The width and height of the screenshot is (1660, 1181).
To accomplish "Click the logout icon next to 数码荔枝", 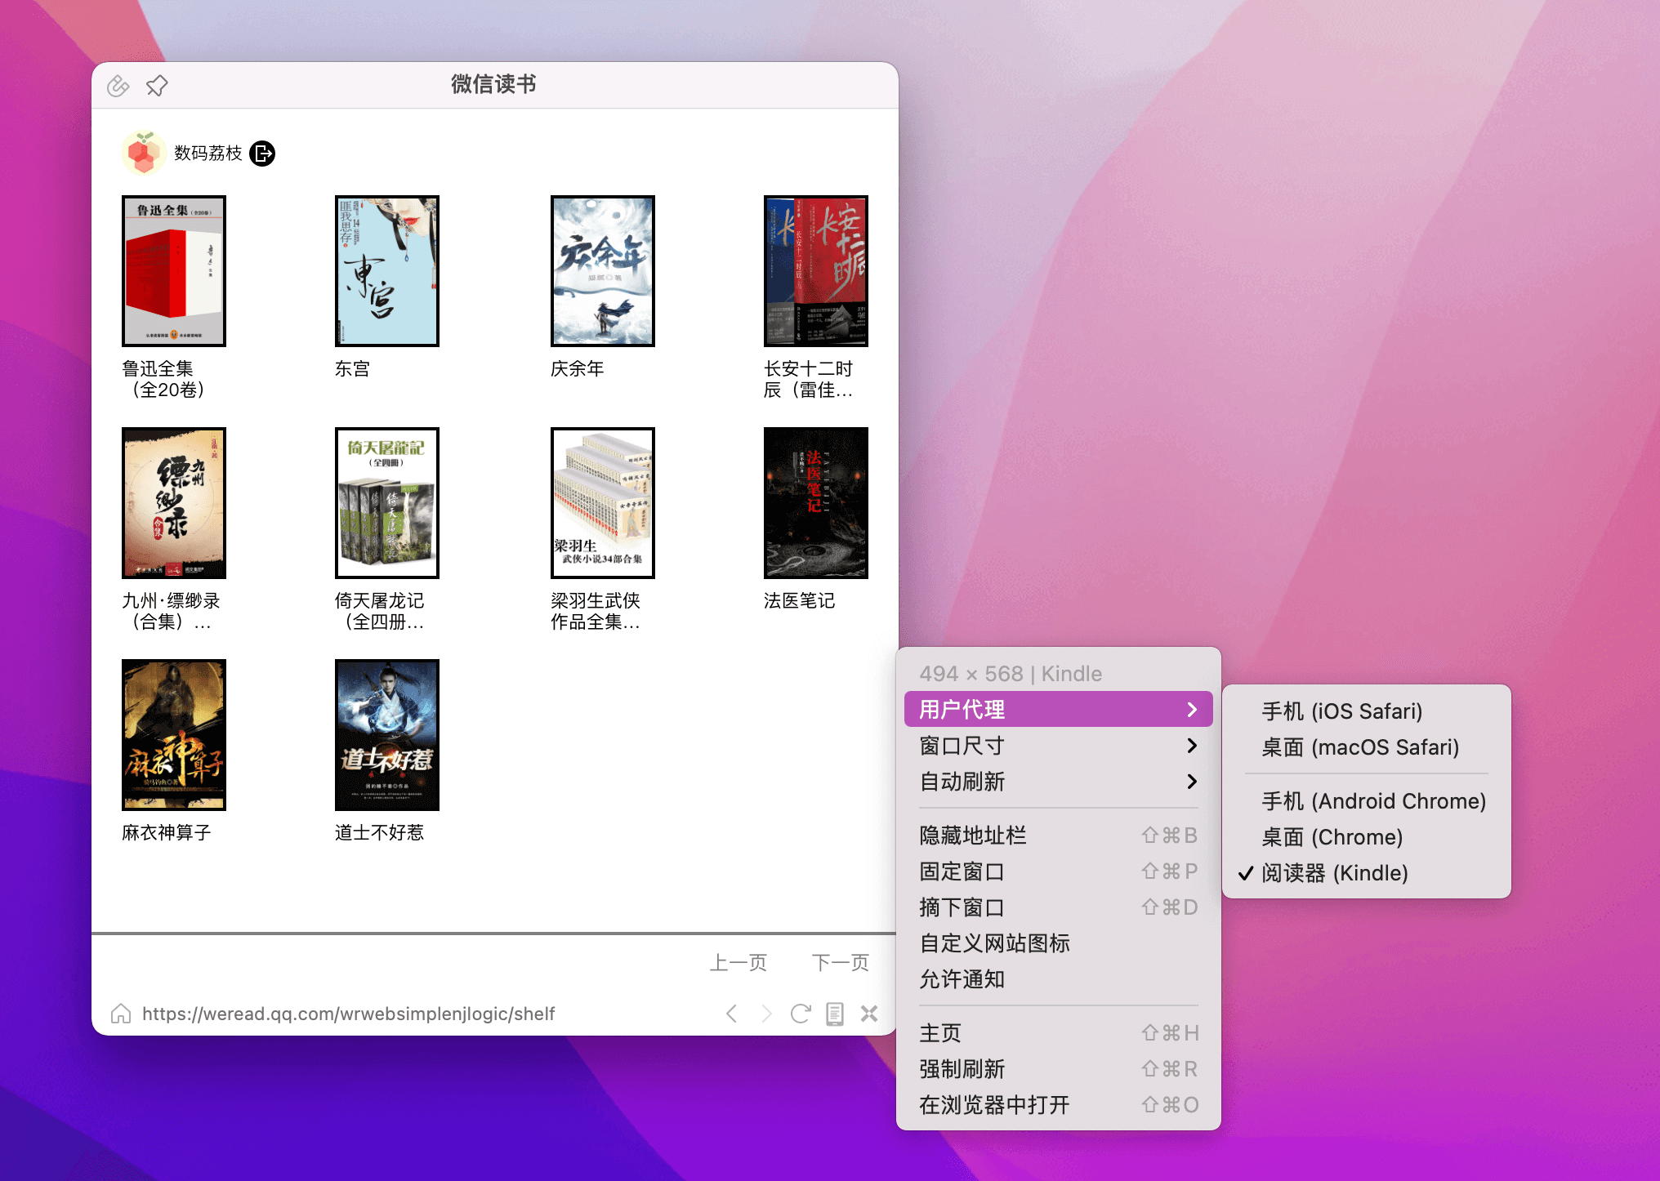I will pyautogui.click(x=262, y=153).
